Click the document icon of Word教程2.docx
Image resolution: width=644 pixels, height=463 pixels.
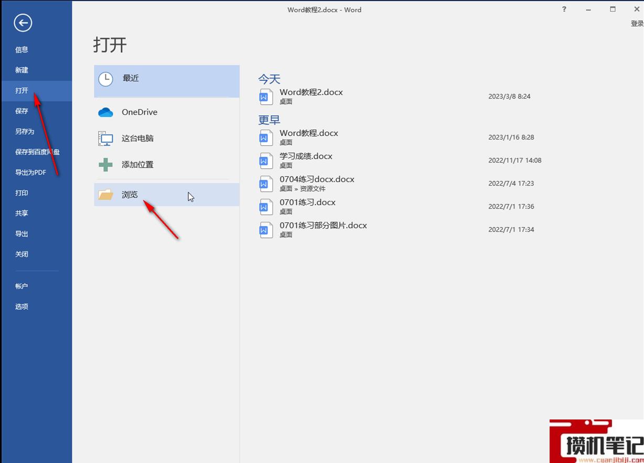pos(266,96)
